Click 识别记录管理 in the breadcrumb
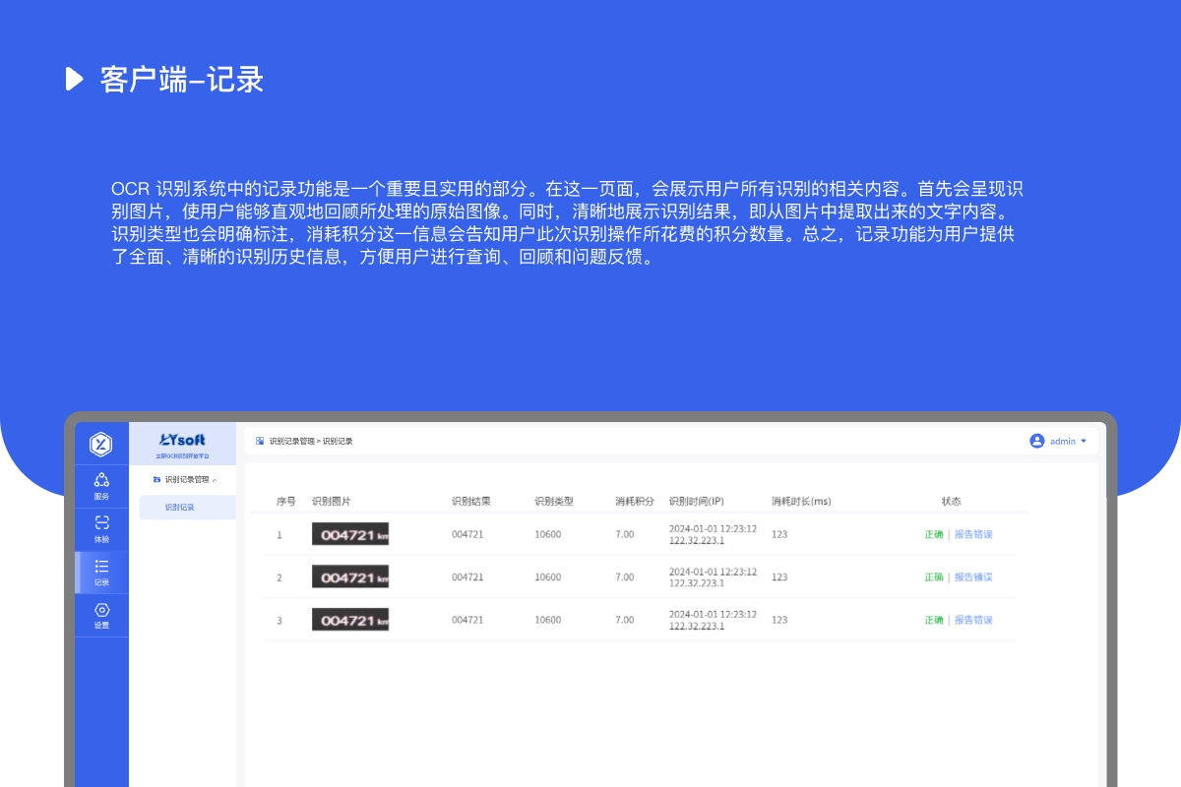Image resolution: width=1181 pixels, height=787 pixels. (292, 442)
